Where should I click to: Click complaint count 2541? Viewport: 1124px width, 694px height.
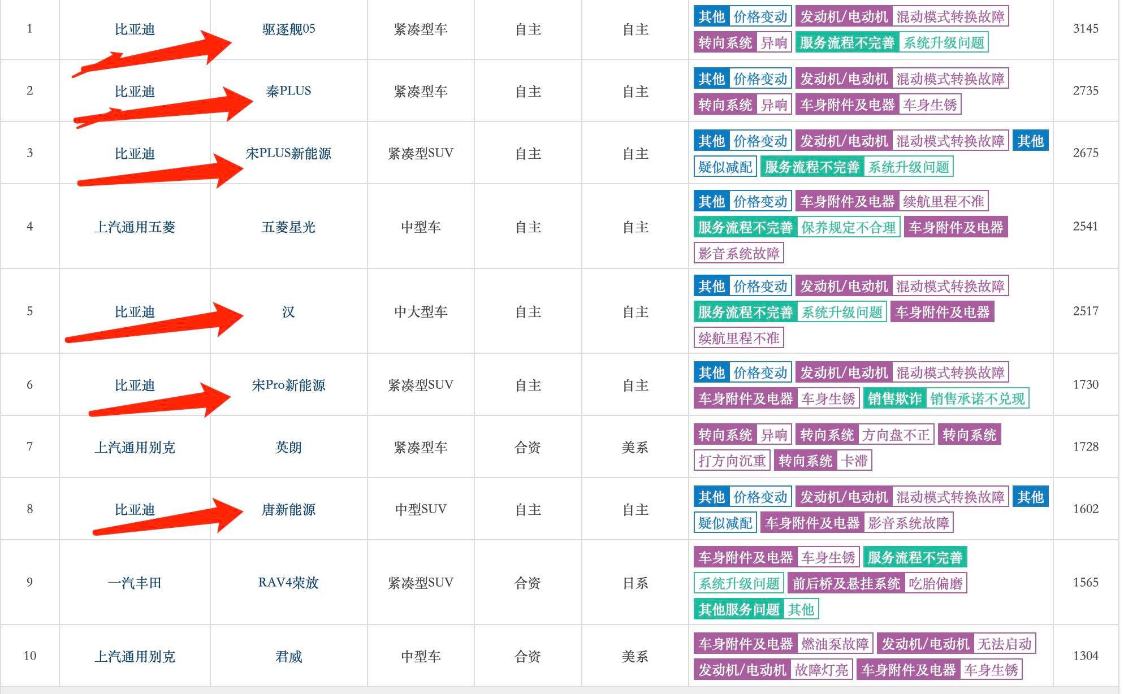[x=1086, y=227]
